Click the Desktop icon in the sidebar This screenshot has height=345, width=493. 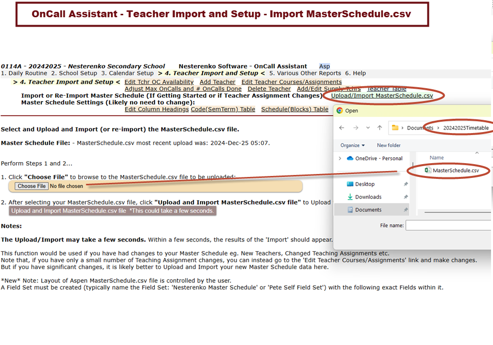pyautogui.click(x=350, y=184)
